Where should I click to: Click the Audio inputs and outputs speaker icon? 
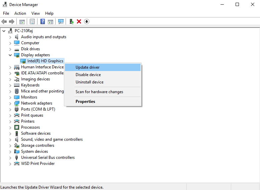point(17,37)
